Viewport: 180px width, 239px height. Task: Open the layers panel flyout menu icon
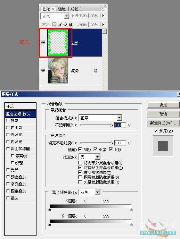point(104,10)
